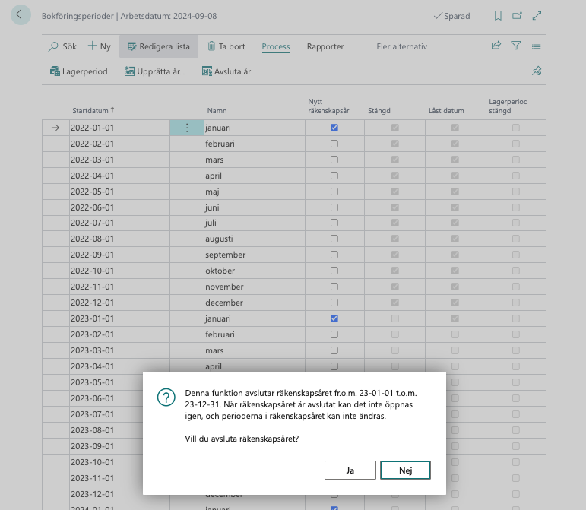Open page in new window icon

pos(518,15)
